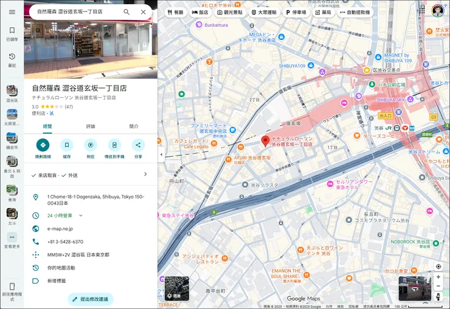Click the search magnifier icon

(126, 12)
